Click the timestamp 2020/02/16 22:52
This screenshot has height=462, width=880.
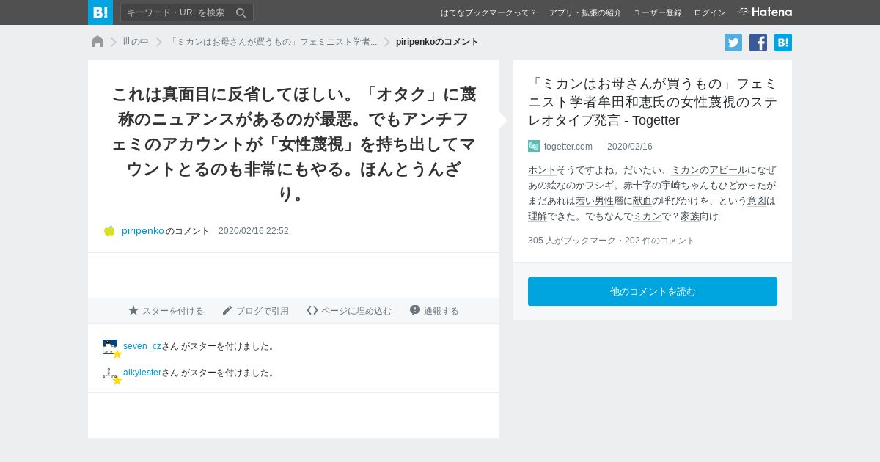coord(254,230)
